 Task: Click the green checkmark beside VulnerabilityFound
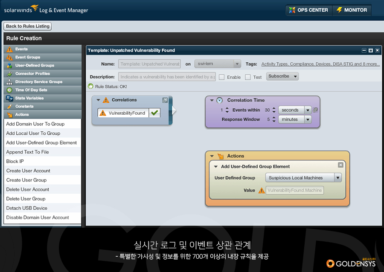pos(154,113)
